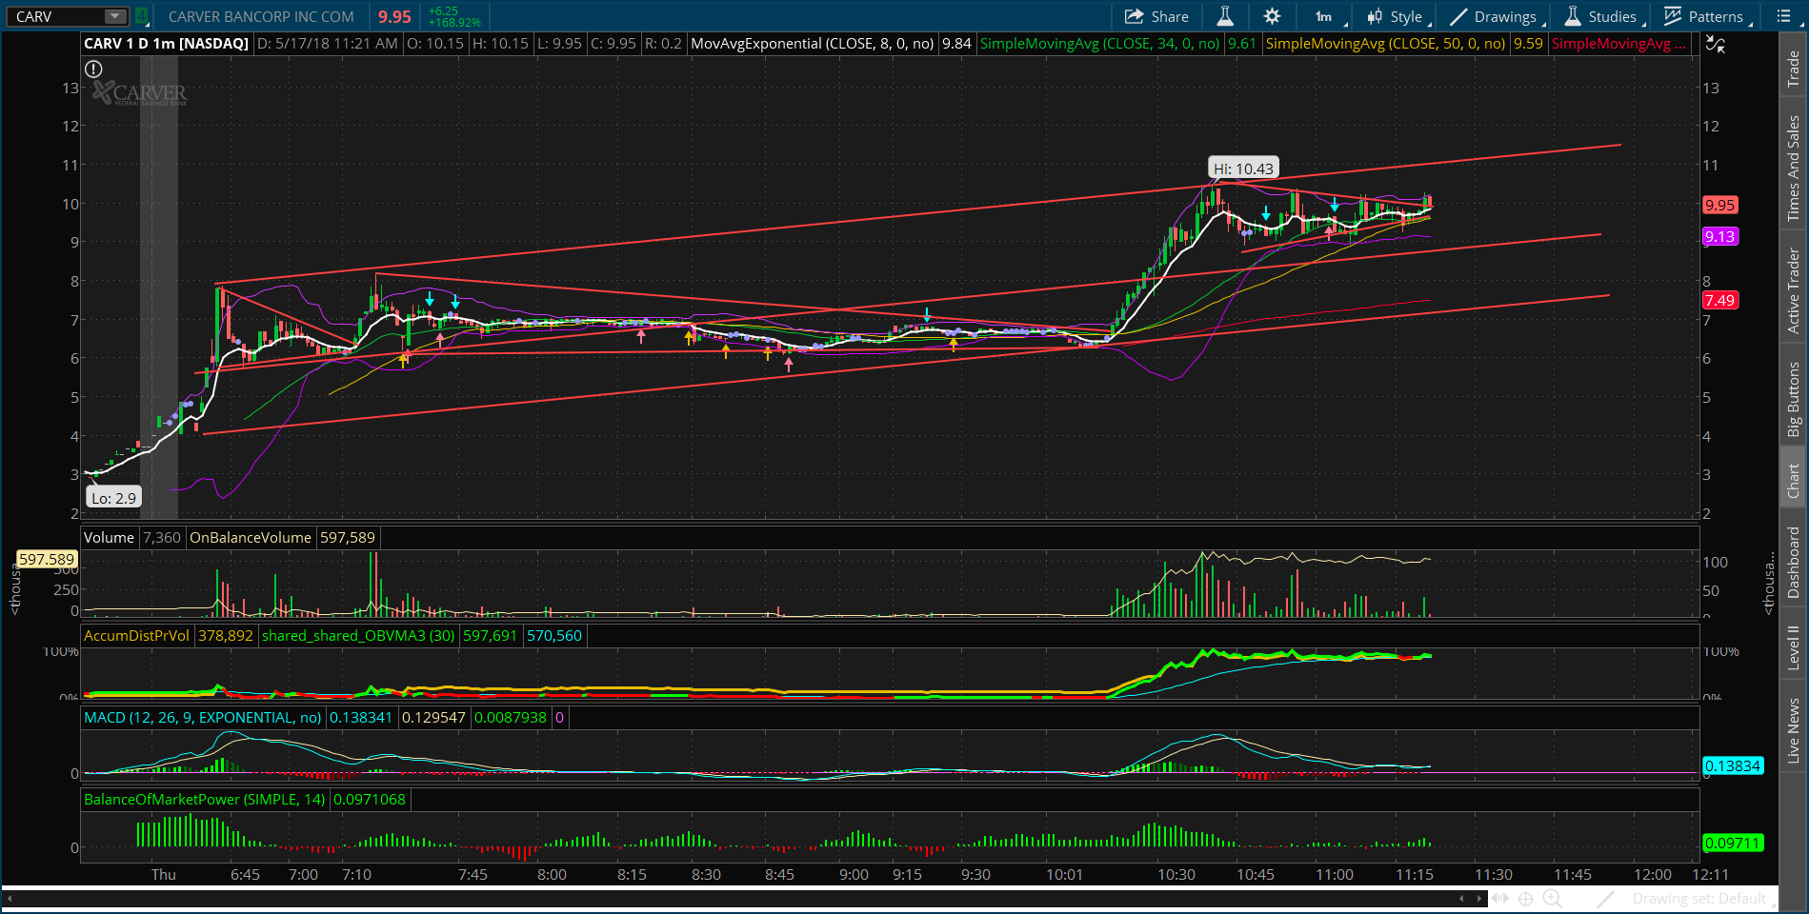Open chart settings gear icon
Screen dimensions: 1809x914
(x=1272, y=16)
